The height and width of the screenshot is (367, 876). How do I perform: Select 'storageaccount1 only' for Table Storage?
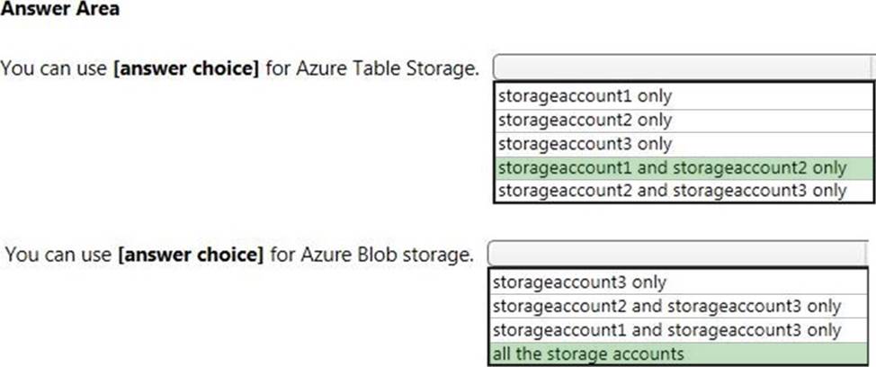pyautogui.click(x=585, y=95)
